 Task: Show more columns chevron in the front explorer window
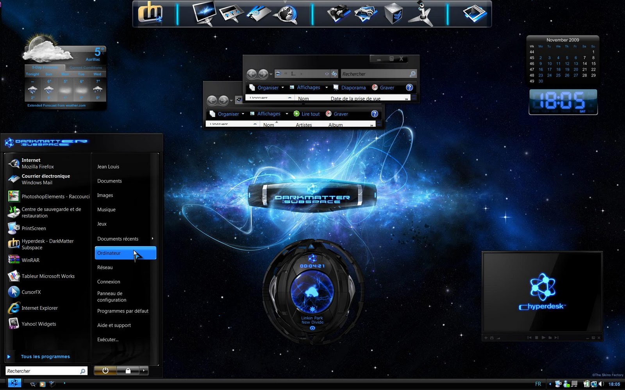(371, 125)
